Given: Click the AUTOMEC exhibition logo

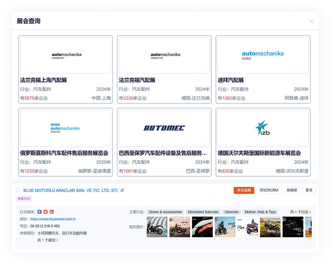Looking at the screenshot, I should tap(164, 128).
